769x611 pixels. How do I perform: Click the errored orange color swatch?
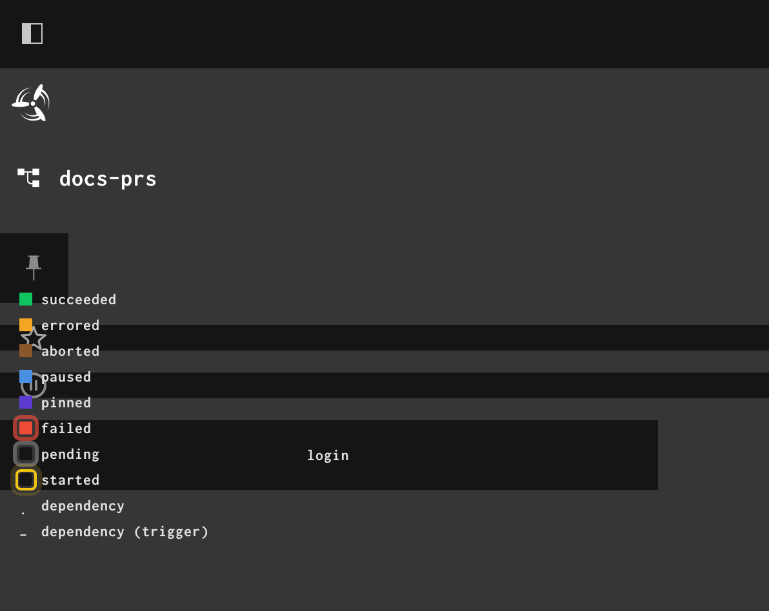(x=26, y=325)
